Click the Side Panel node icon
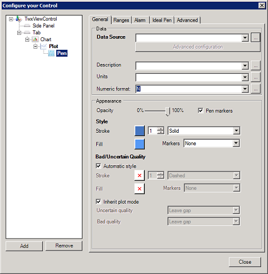Image resolution: width=268 pixels, height=274 pixels. [27, 26]
